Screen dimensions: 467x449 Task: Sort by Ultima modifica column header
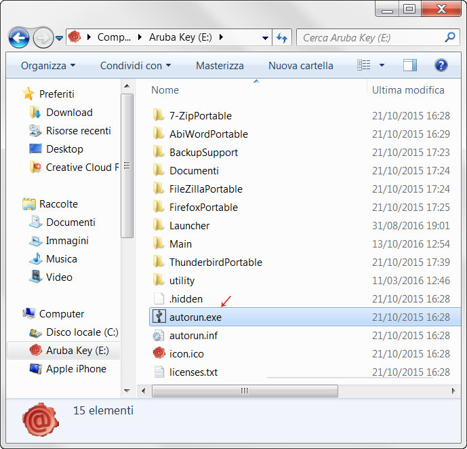[x=408, y=90]
